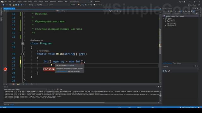Viewport: 202px width, 113px height.
Task: Switch to the Team Explorer tab
Action: coord(177,63)
